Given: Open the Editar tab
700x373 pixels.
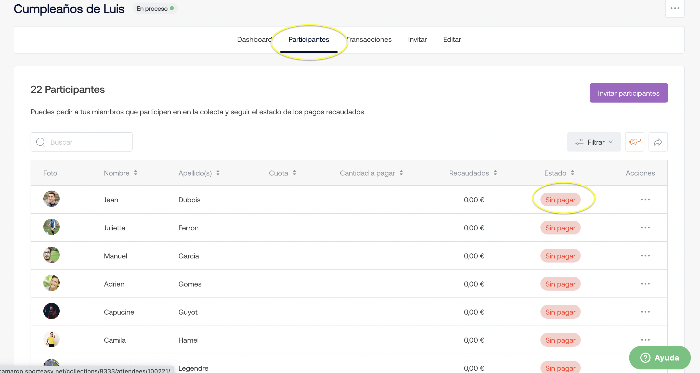Looking at the screenshot, I should point(452,40).
